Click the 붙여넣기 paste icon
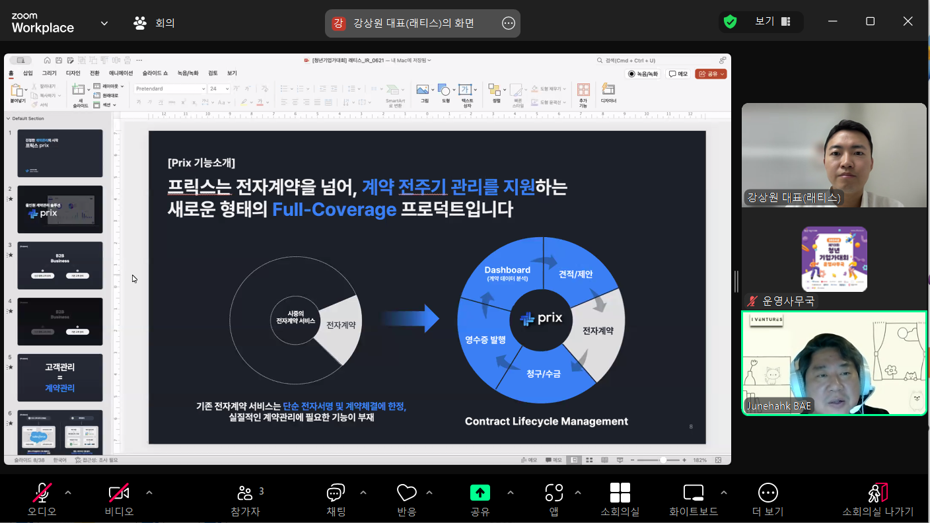 click(x=17, y=90)
